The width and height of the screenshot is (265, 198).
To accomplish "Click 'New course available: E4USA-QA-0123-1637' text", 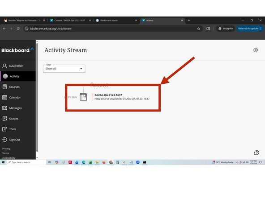I will (122, 99).
